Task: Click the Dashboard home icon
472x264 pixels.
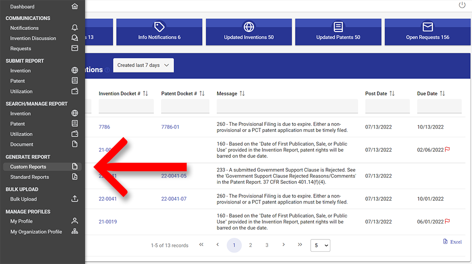Action: point(75,7)
